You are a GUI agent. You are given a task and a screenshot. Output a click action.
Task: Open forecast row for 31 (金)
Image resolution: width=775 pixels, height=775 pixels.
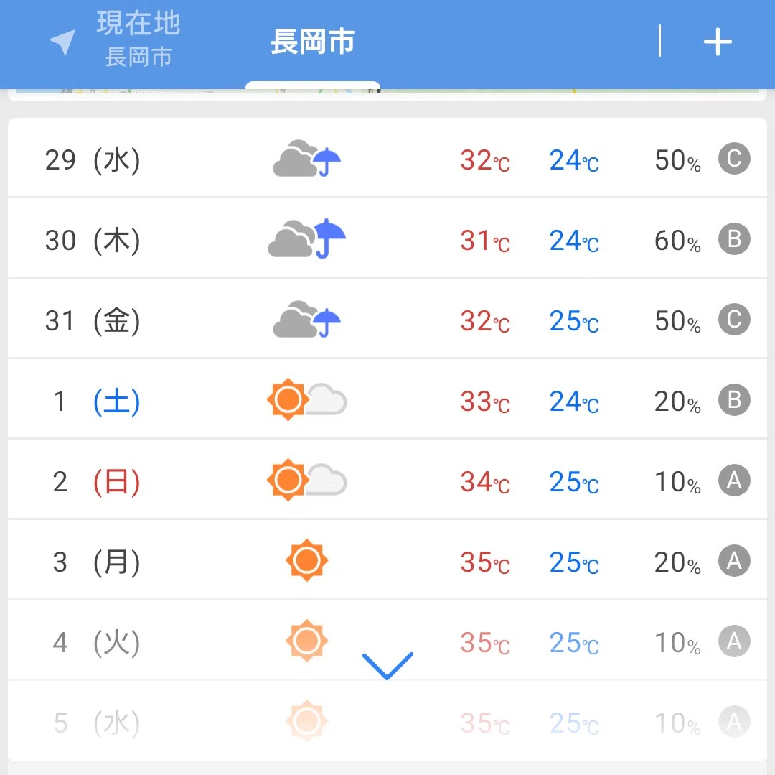pos(387,320)
